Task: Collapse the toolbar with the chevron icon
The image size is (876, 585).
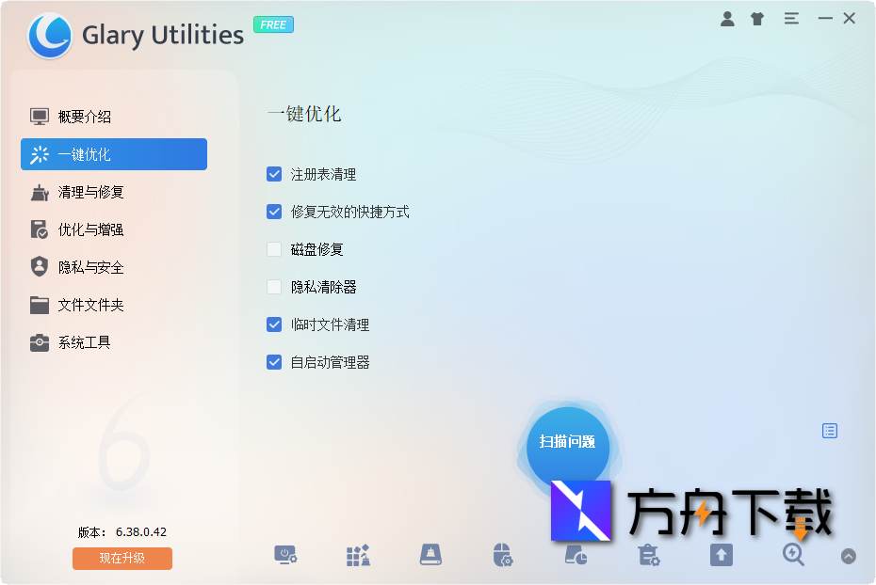Action: [848, 556]
